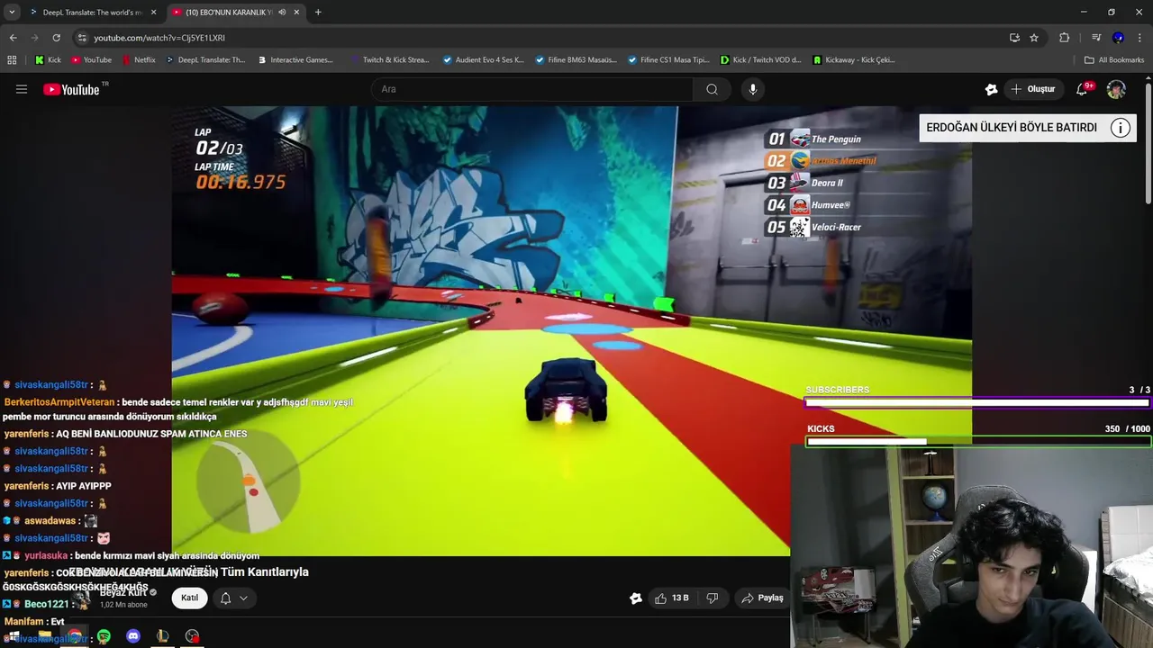Open the Windows Start button
The width and height of the screenshot is (1153, 648).
point(14,637)
